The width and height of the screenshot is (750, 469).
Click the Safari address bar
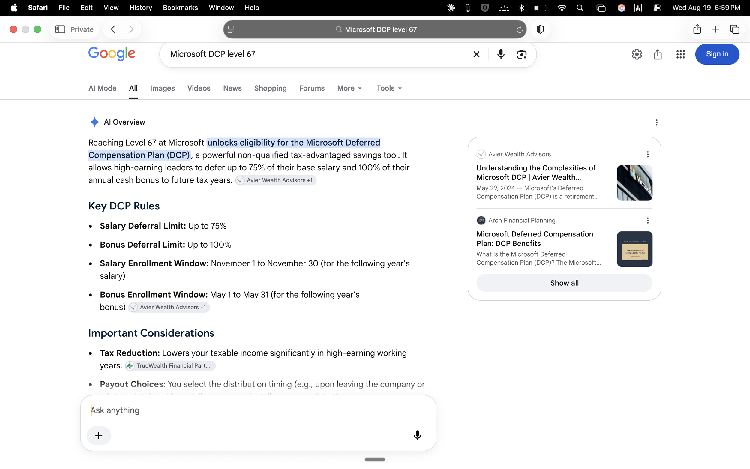click(x=375, y=29)
